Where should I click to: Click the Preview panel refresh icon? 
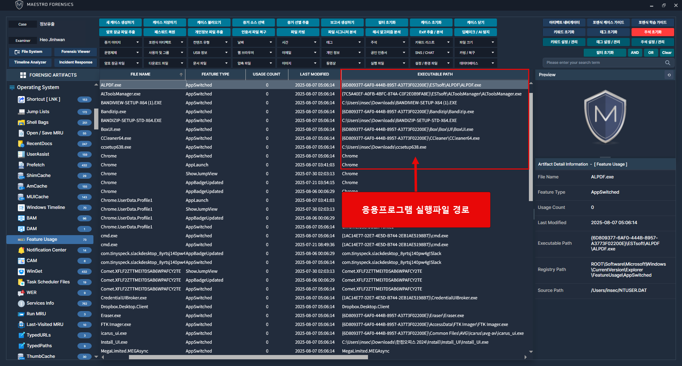coord(669,75)
